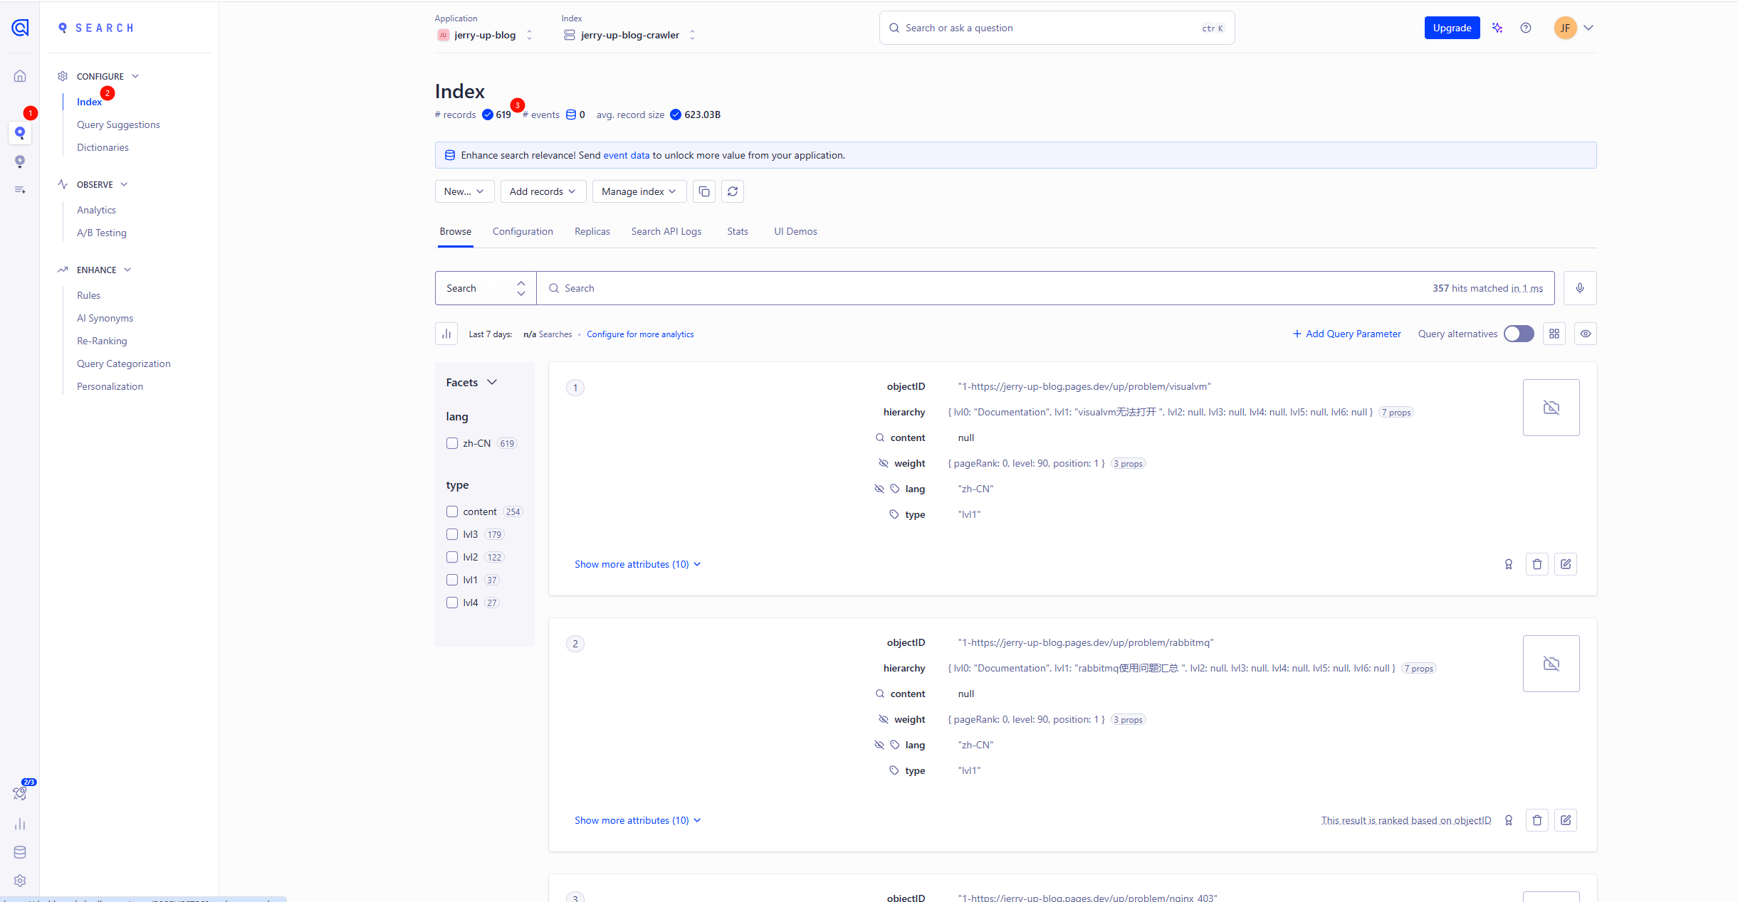The image size is (1738, 902).
Task: Collapse the ENHANCE section
Action: tap(127, 270)
